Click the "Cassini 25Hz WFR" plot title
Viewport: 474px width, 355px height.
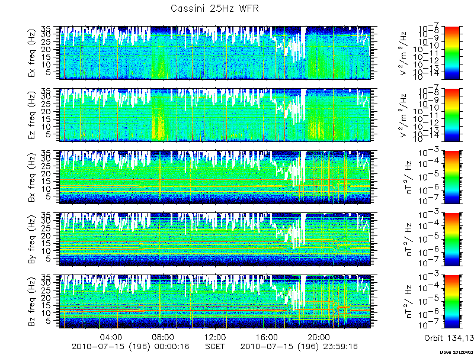pos(214,8)
